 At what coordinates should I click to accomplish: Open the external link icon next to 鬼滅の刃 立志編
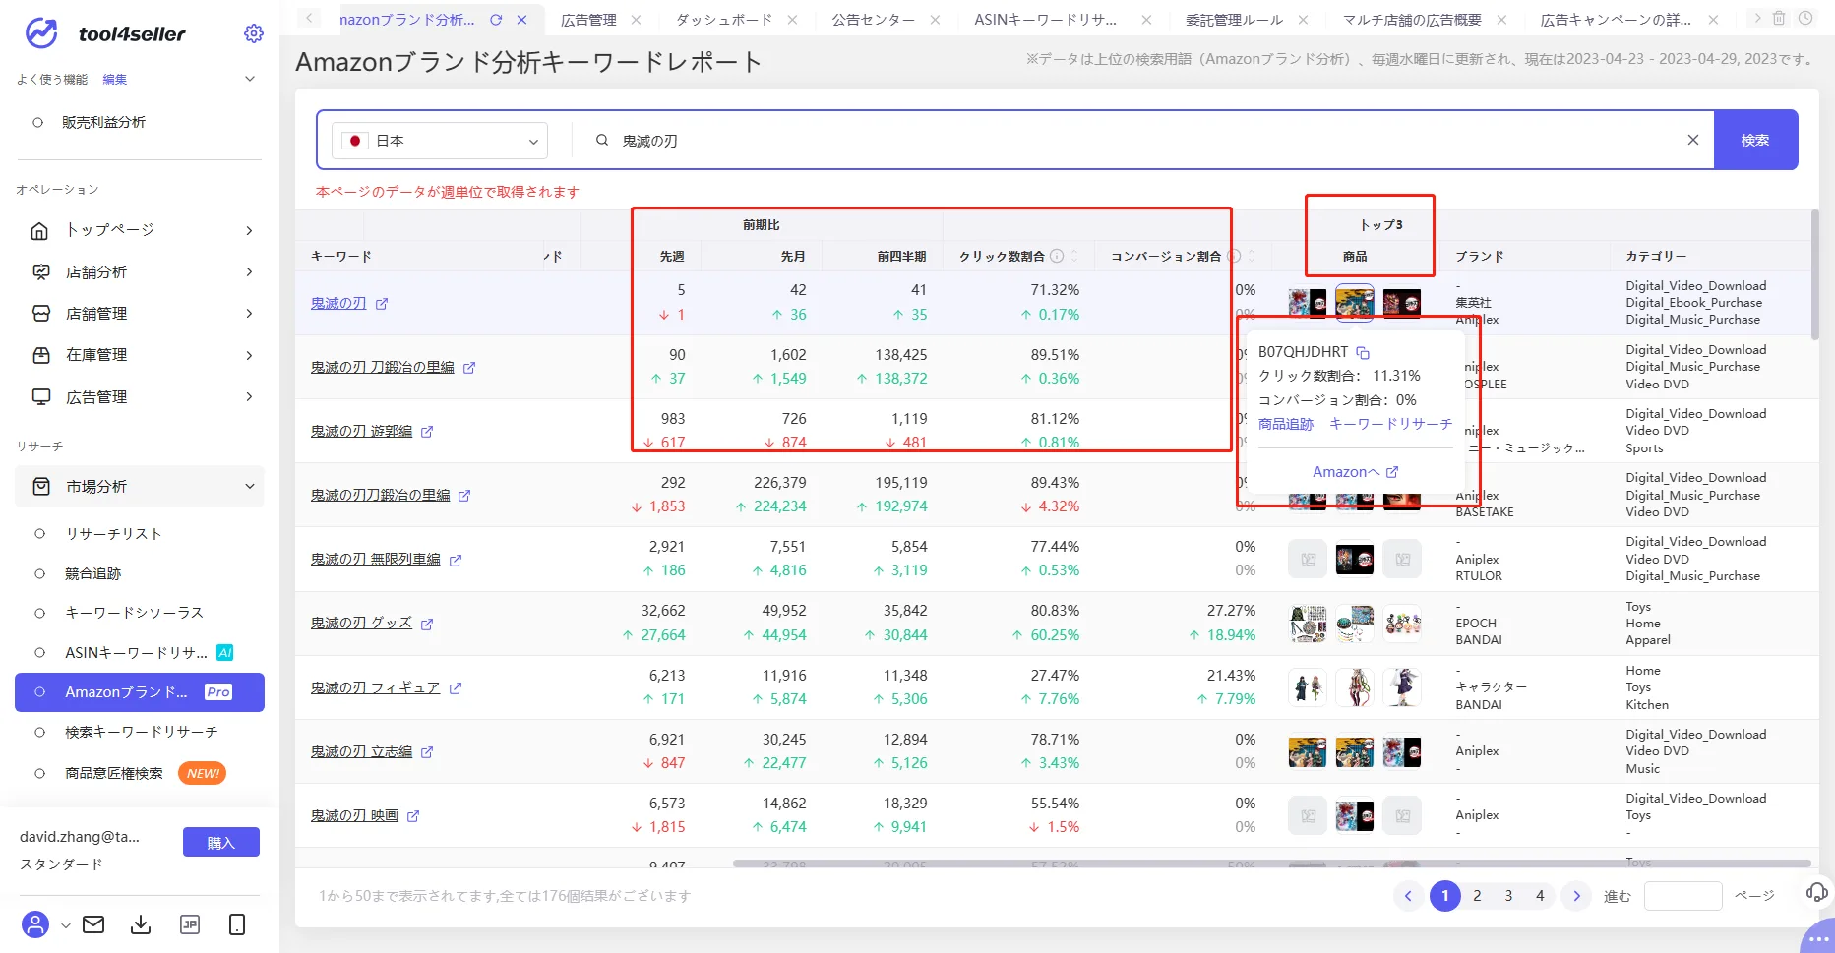(x=427, y=752)
